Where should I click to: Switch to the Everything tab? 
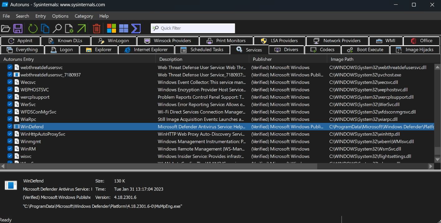pyautogui.click(x=22, y=50)
